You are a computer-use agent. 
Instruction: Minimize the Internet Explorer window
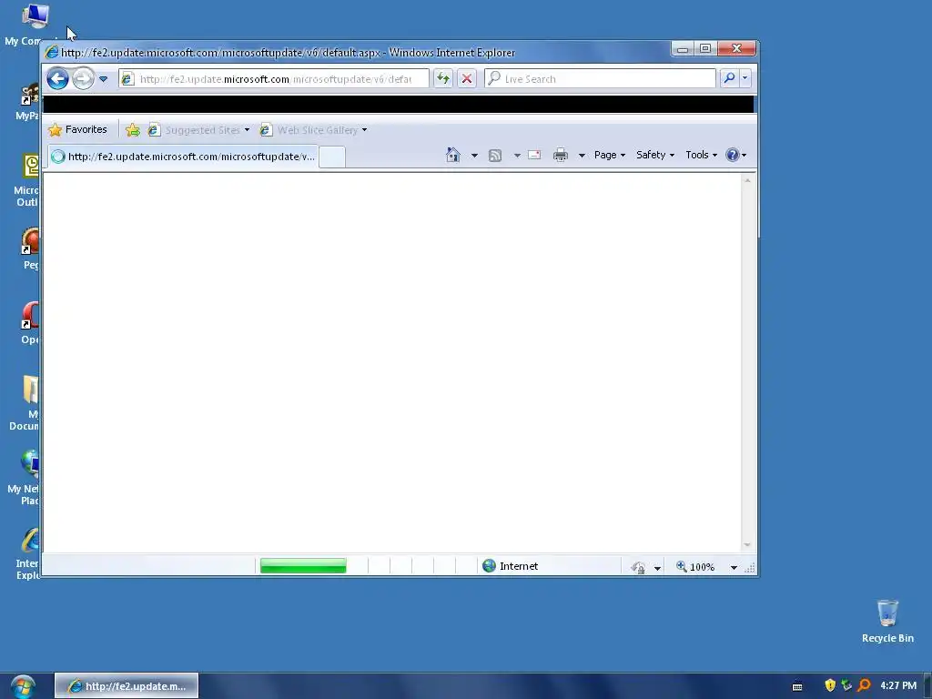[x=683, y=49]
